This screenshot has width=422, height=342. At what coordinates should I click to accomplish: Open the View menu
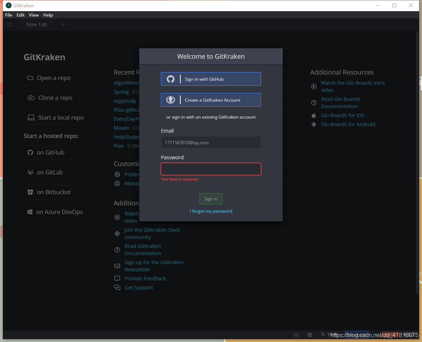click(34, 15)
